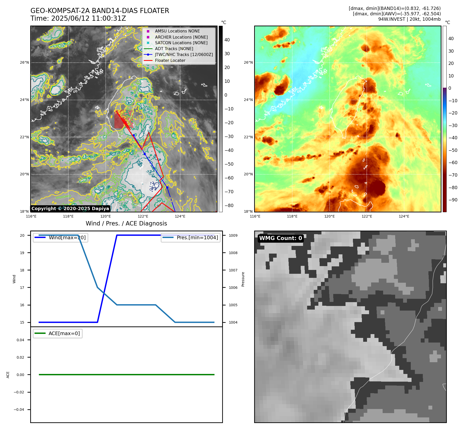Click the cyan SATCON cross legend marker
This screenshot has width=464, height=432.
148,43
